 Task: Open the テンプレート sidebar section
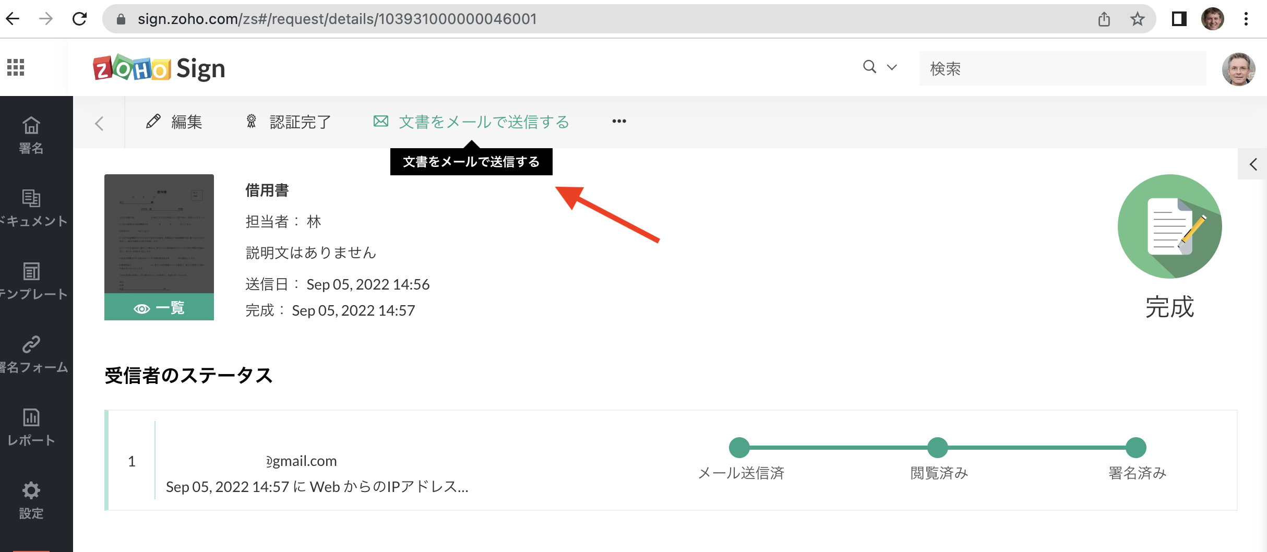tap(31, 281)
